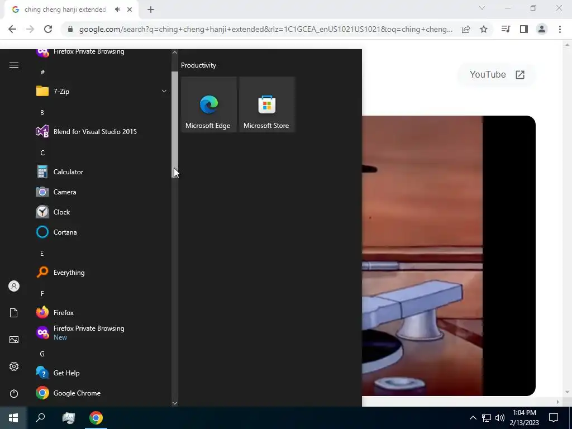Image resolution: width=572 pixels, height=429 pixels.
Task: Click the share this page icon
Action: point(466,29)
